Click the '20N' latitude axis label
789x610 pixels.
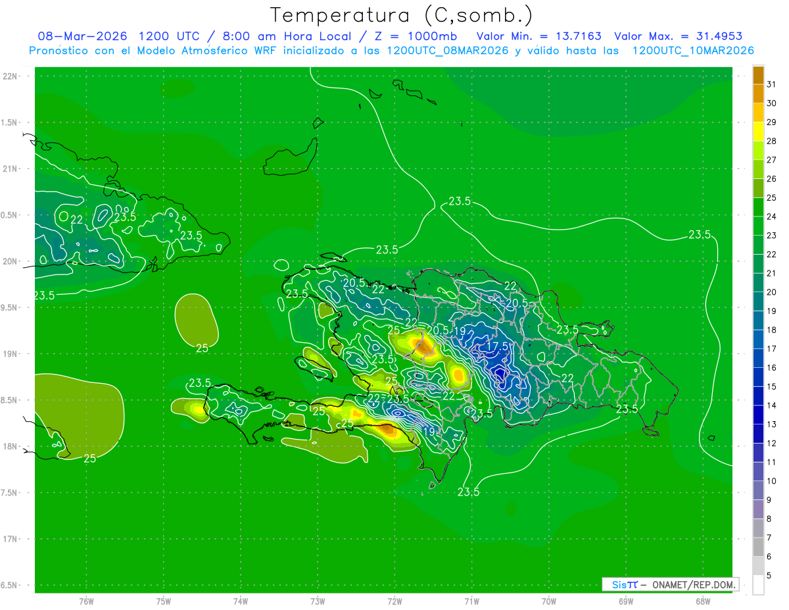pyautogui.click(x=9, y=261)
